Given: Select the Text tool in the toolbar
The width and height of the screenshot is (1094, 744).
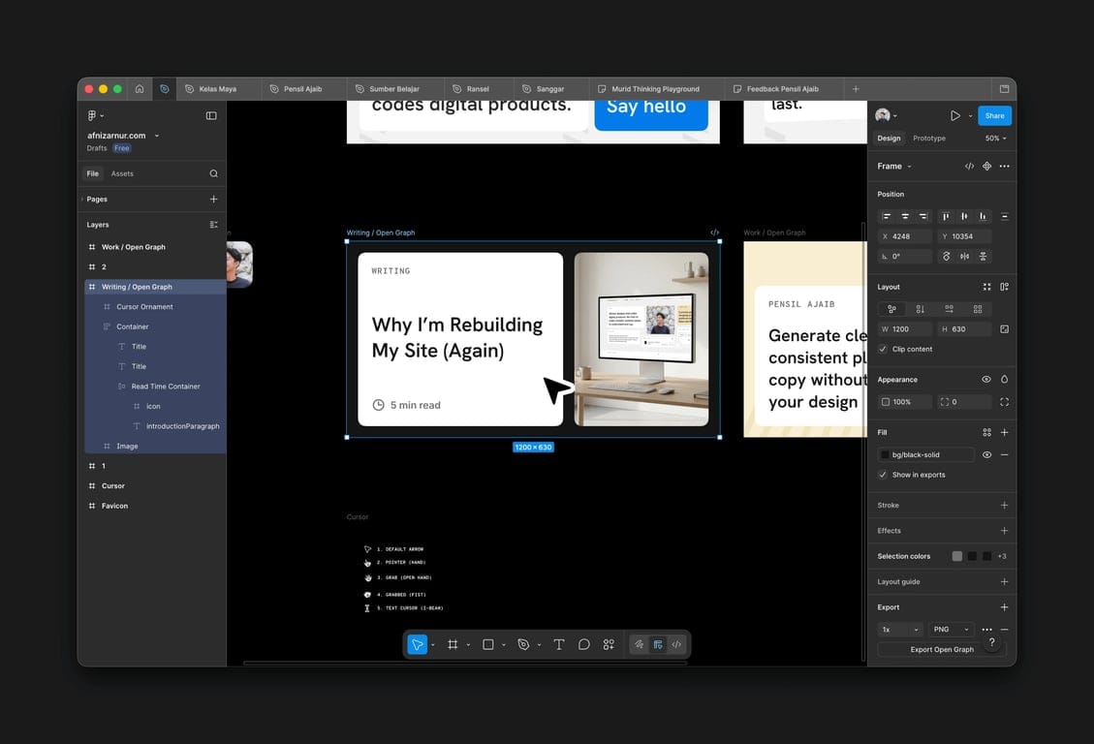Looking at the screenshot, I should pyautogui.click(x=559, y=644).
